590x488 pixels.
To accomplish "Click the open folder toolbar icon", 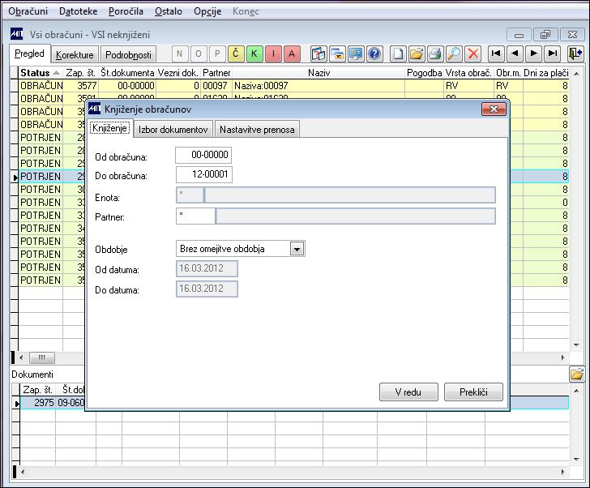I will pyautogui.click(x=417, y=54).
